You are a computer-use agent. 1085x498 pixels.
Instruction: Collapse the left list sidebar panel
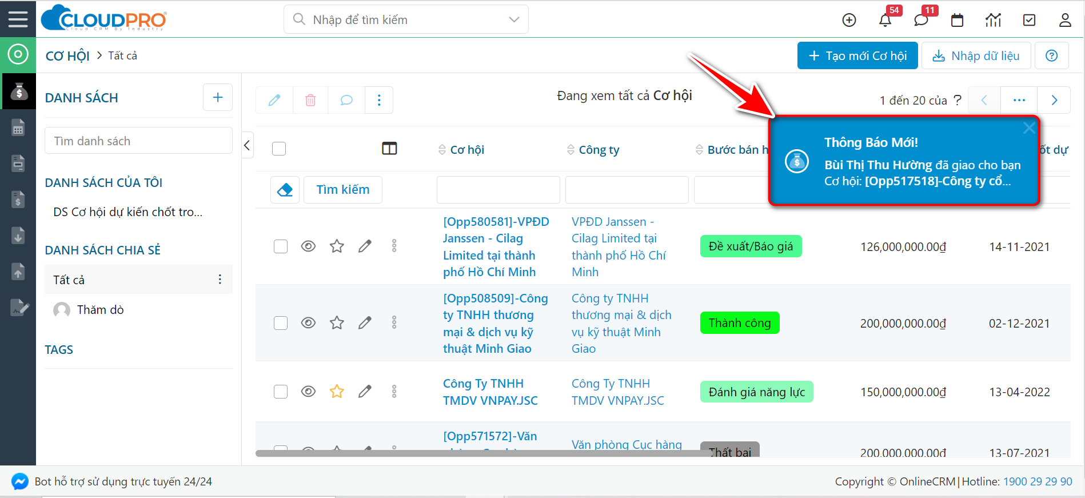[247, 145]
